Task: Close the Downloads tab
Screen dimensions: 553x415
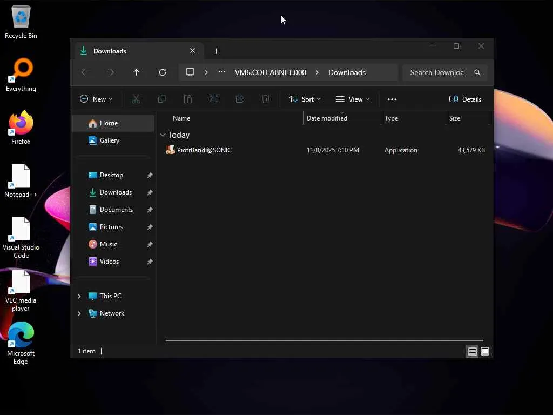Action: coord(193,51)
